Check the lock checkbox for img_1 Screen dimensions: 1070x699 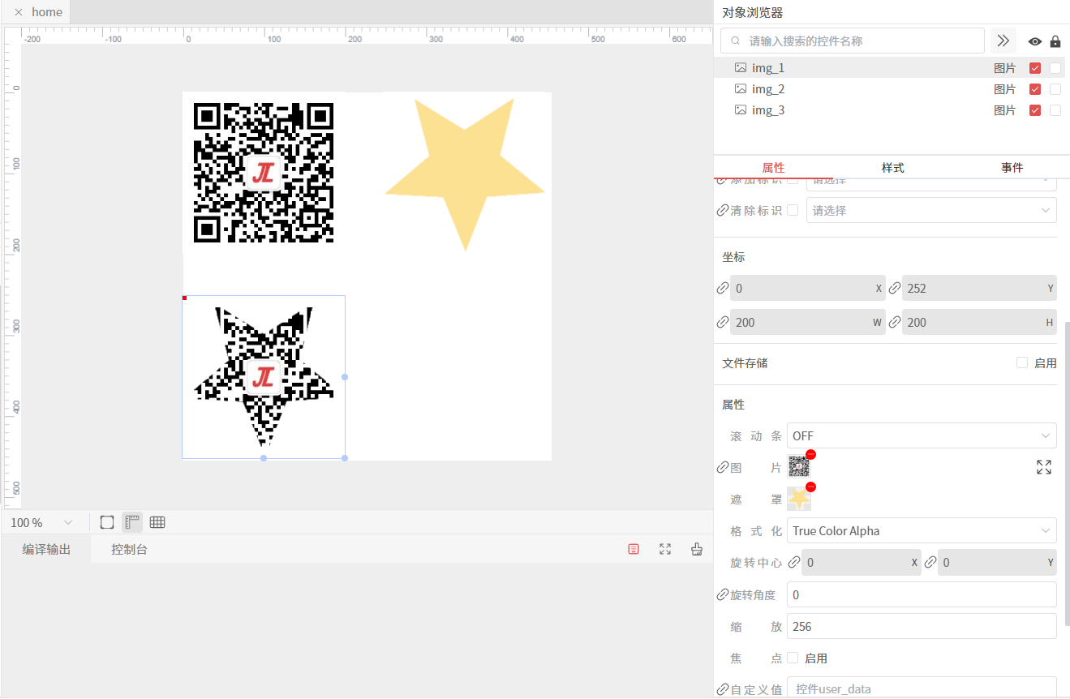point(1055,68)
